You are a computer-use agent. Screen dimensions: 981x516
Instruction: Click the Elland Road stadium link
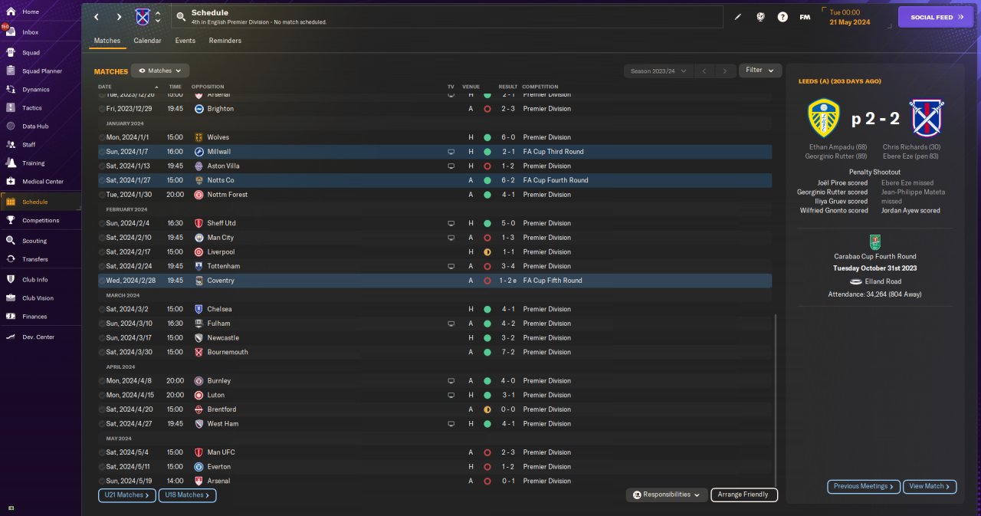click(x=884, y=281)
